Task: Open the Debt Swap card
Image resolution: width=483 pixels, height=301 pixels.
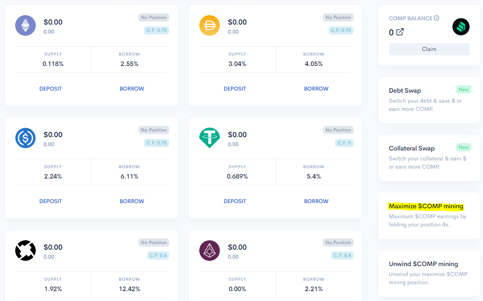Action: pyautogui.click(x=429, y=100)
